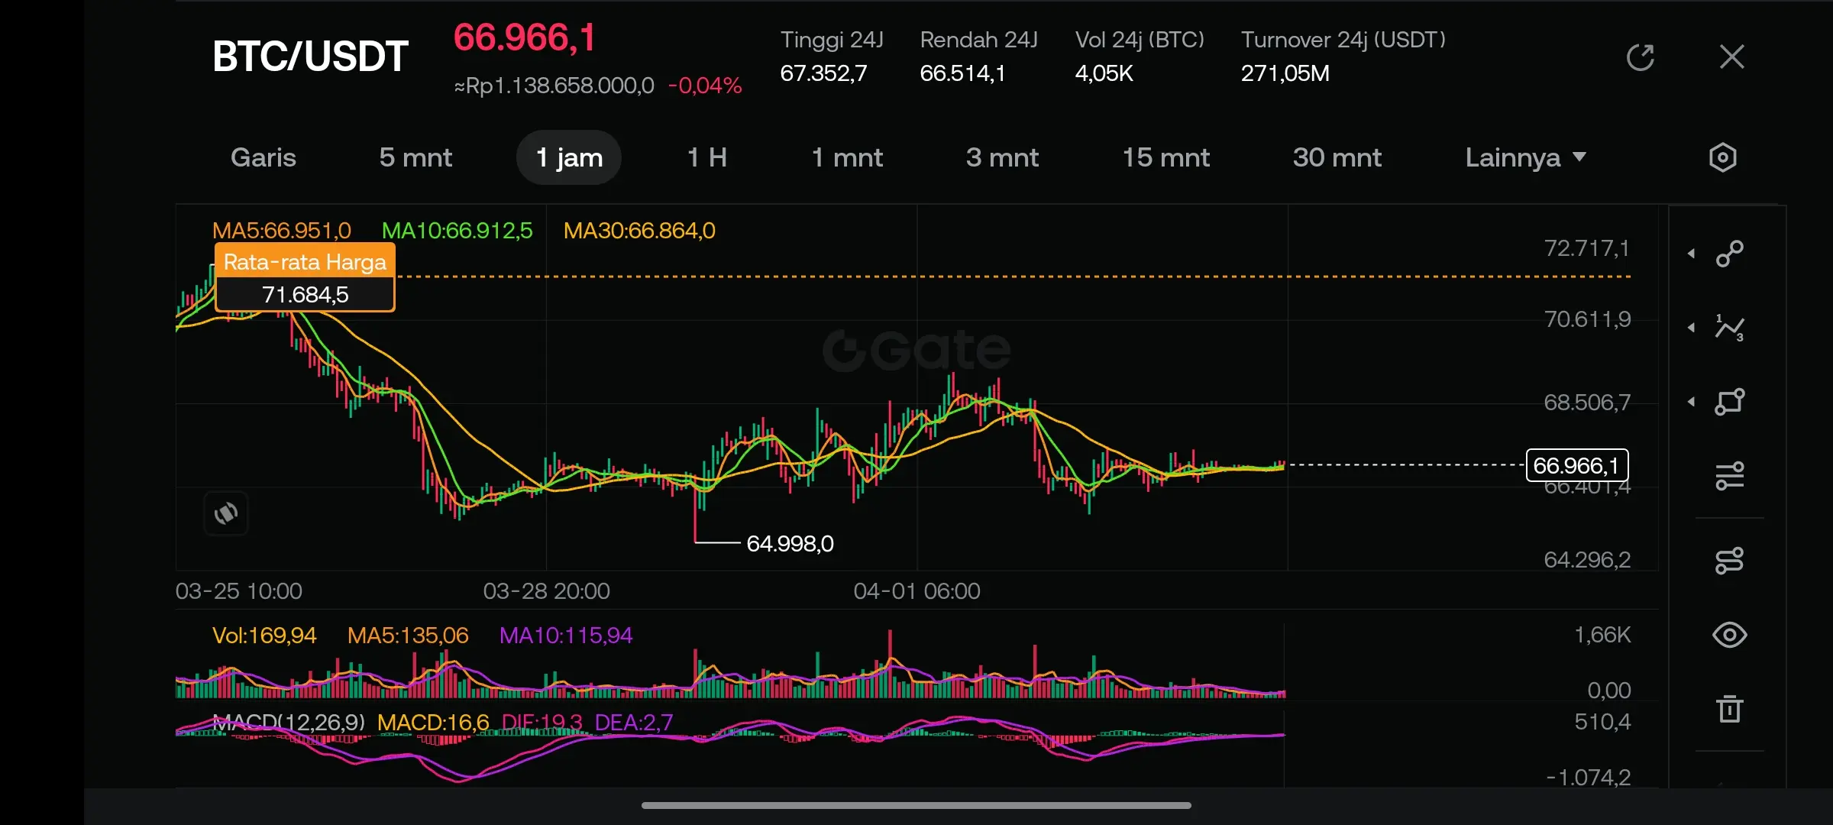Toggle drawings visibility eye icon
Screen dimensions: 1833x825
click(1729, 635)
